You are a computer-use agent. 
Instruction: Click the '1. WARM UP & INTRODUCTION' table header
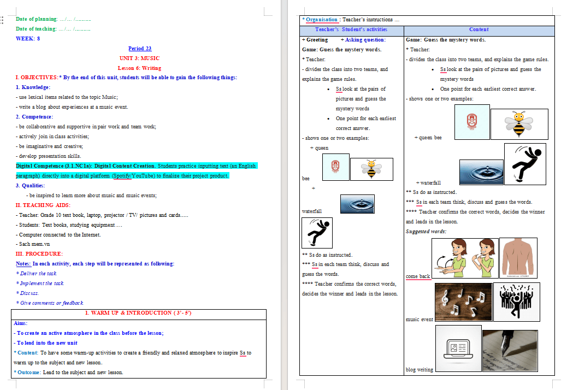pyautogui.click(x=138, y=313)
